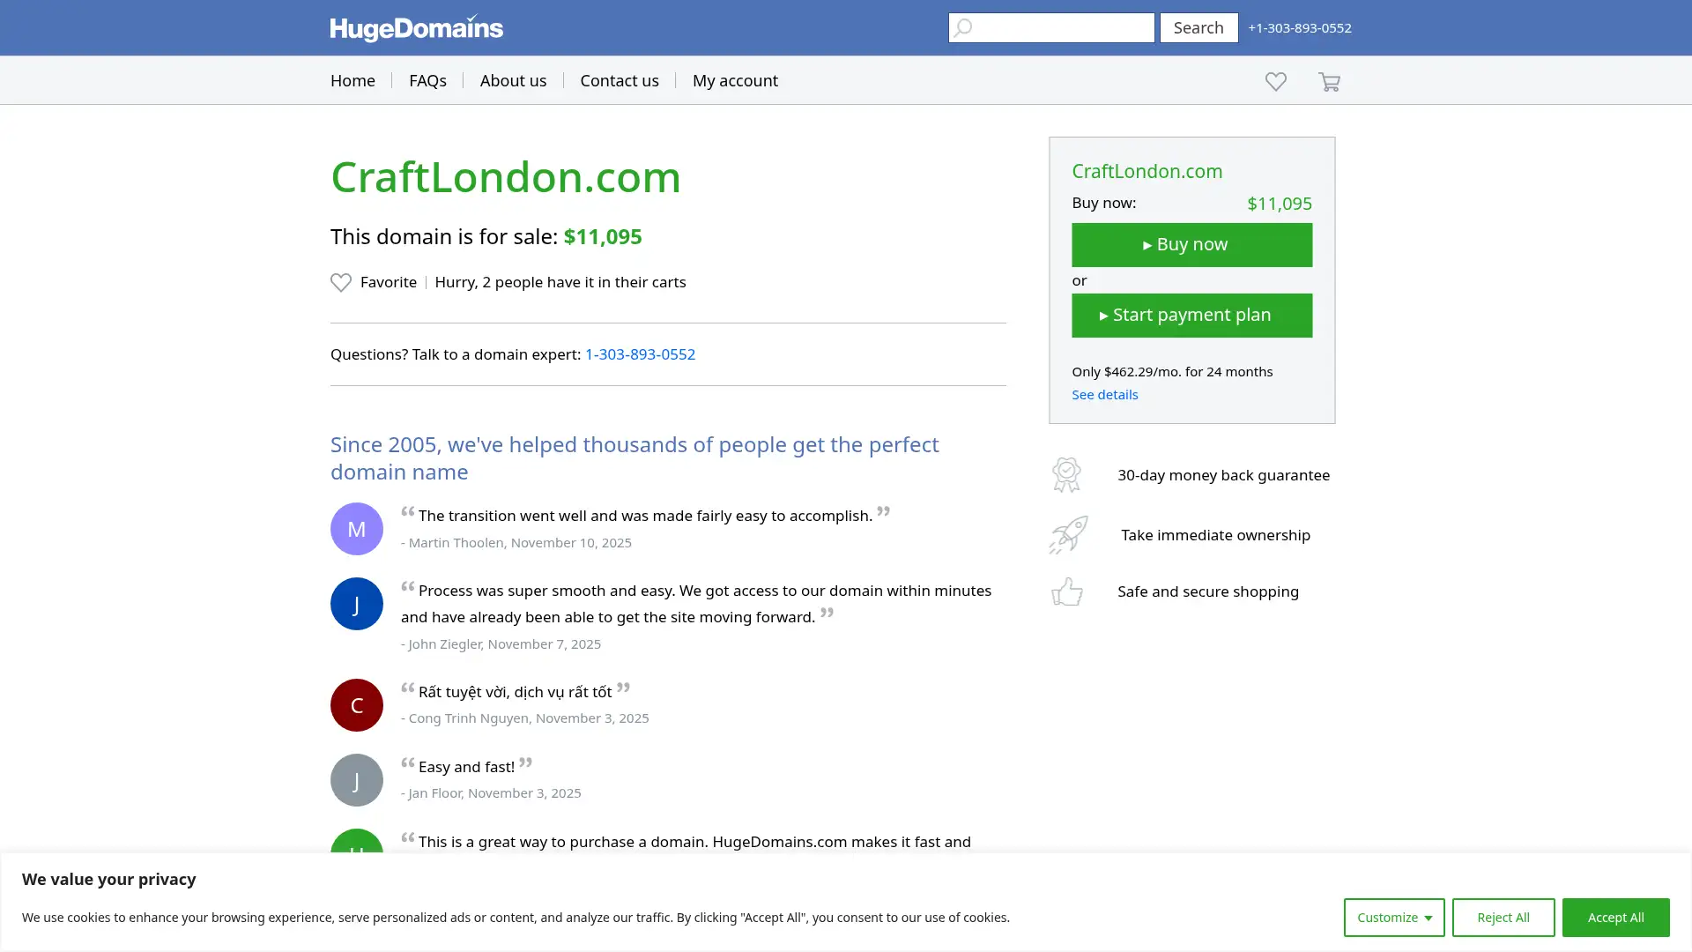Click the HugeDomains logo
This screenshot has width=1692, height=952.
(x=415, y=27)
